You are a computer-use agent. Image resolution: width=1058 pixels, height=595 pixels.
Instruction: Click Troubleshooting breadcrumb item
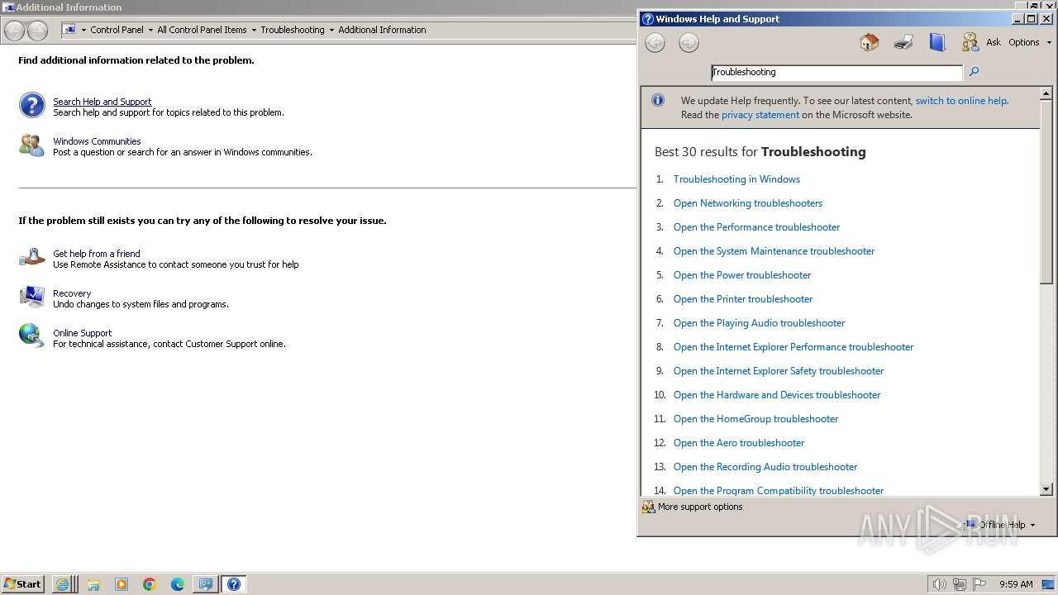tap(293, 30)
